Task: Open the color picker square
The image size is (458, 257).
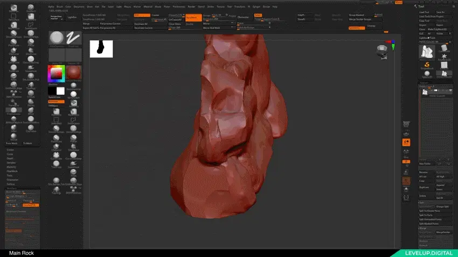Action: point(56,74)
